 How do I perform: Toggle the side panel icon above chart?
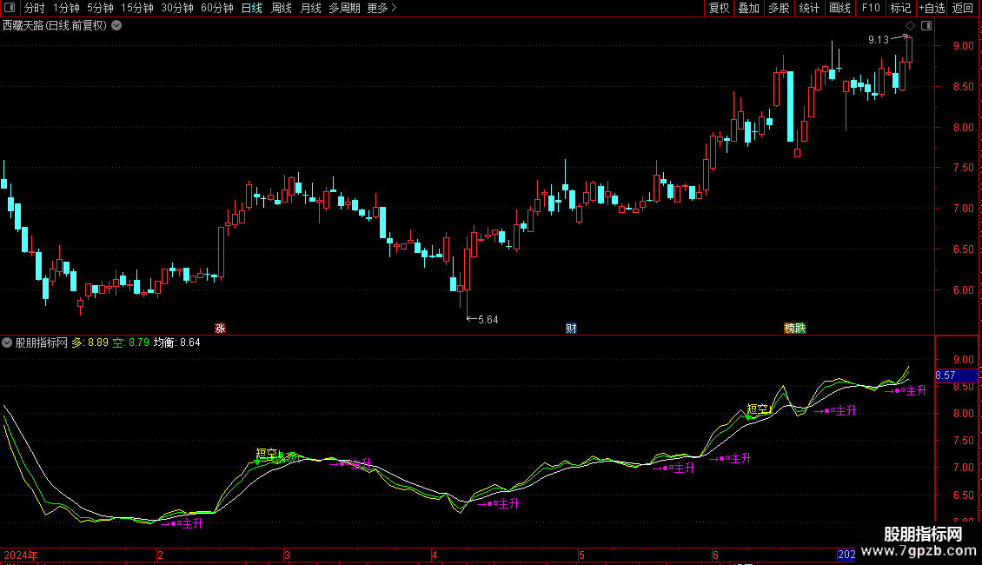(x=926, y=26)
